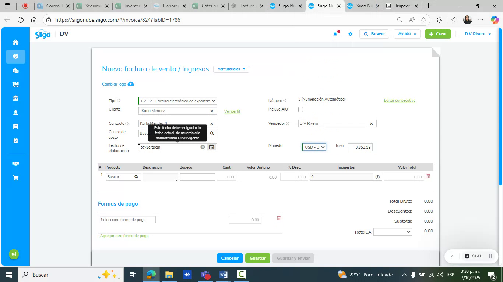
Task: Click the Tipo info icon
Action: 119,101
